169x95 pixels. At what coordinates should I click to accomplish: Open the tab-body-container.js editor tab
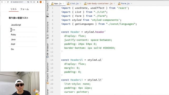(100, 3)
